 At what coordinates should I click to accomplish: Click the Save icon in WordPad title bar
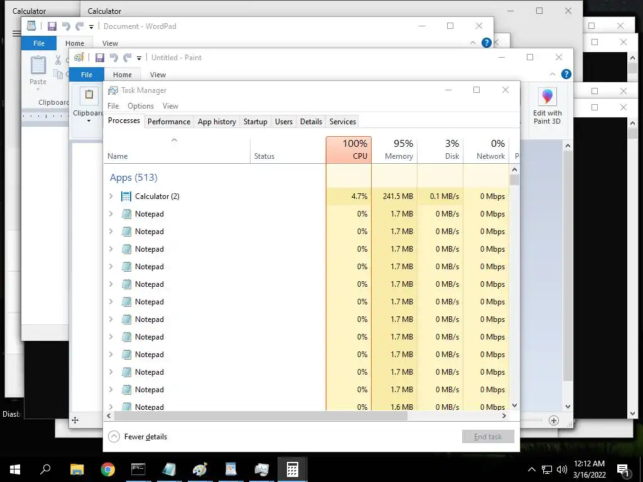[x=51, y=26]
